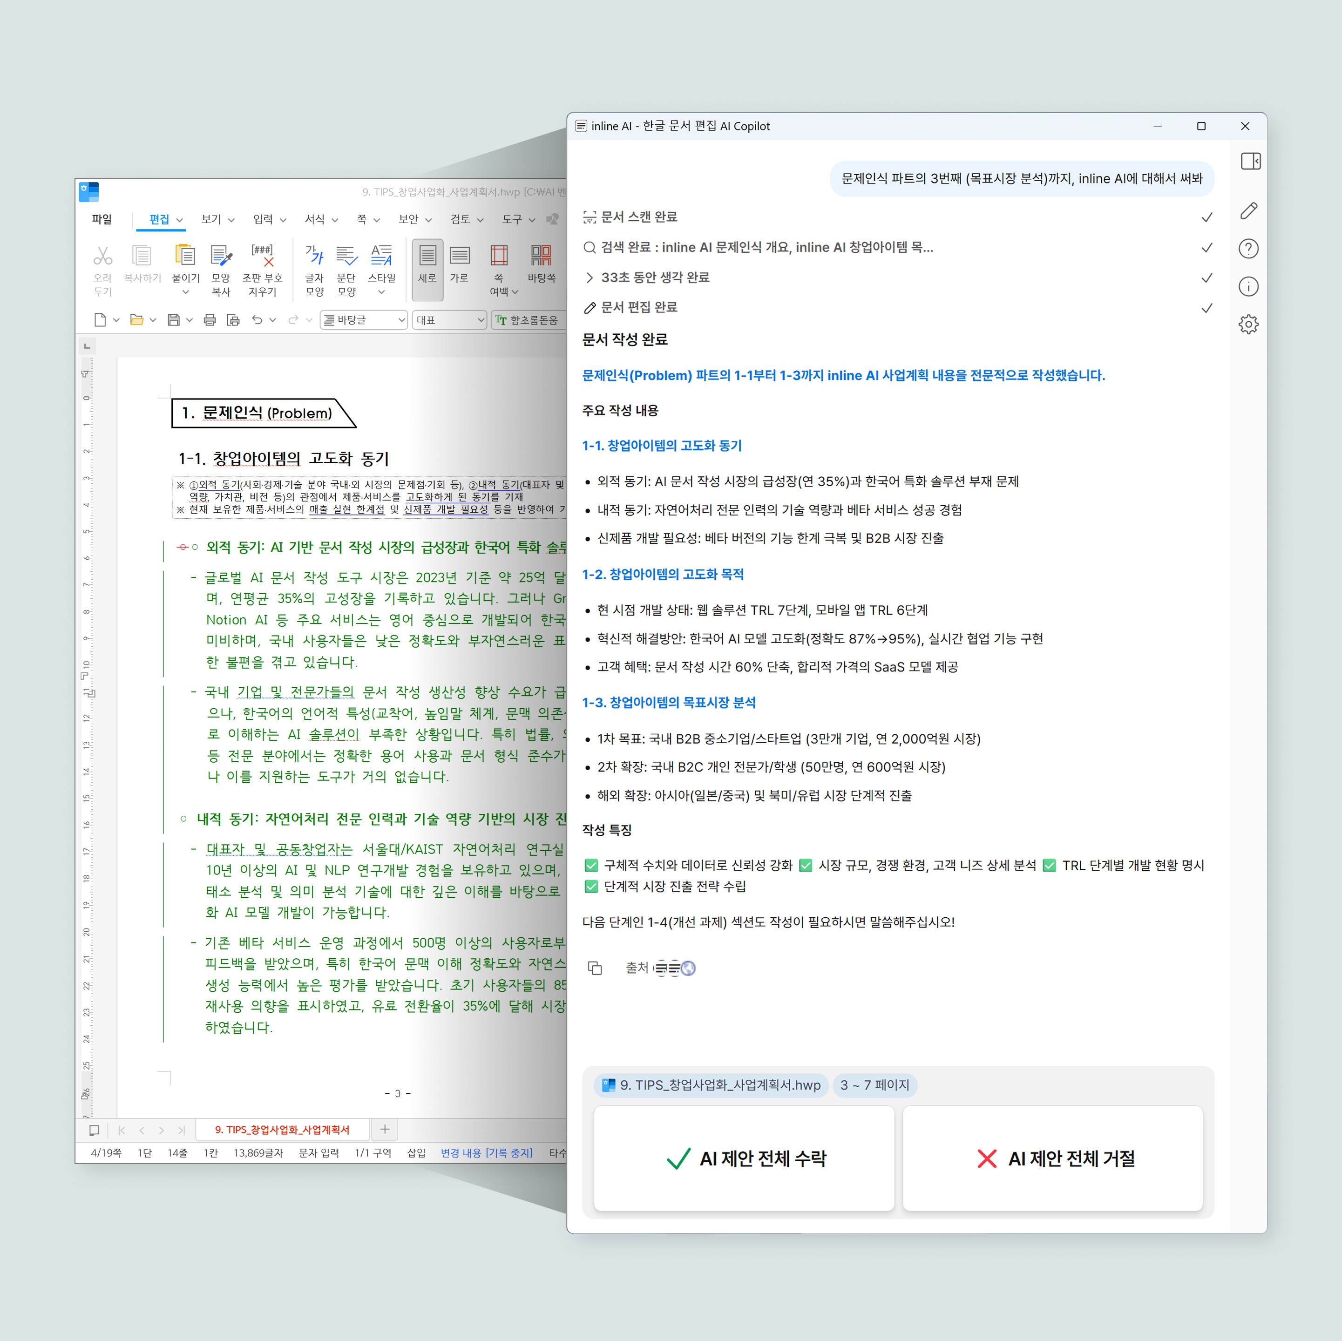The image size is (1342, 1341).
Task: Click the Print icon in quick toolbar
Action: point(210,320)
